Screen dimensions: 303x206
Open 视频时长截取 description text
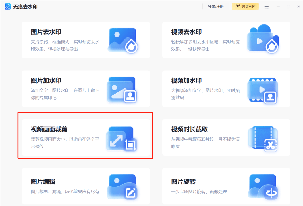pyautogui.click(x=205, y=143)
